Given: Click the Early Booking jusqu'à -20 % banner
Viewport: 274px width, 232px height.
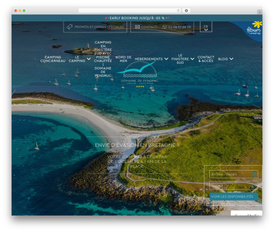Looking at the screenshot, I should (137, 18).
